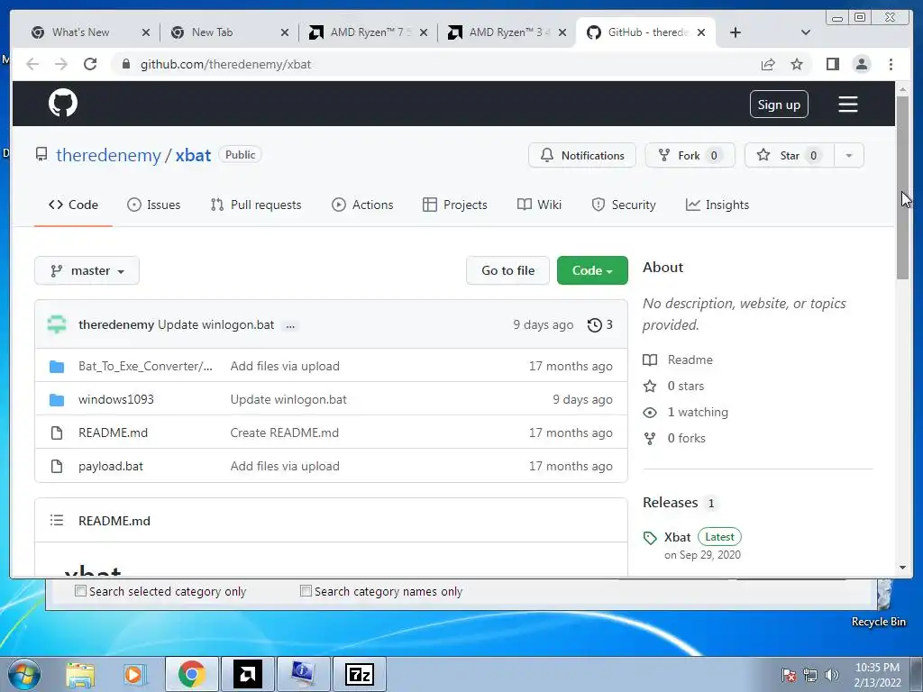
Task: Switch to the Projects tab
Action: [x=455, y=205]
